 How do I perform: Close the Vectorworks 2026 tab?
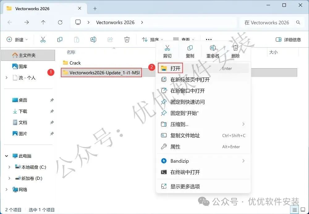(x=80, y=8)
